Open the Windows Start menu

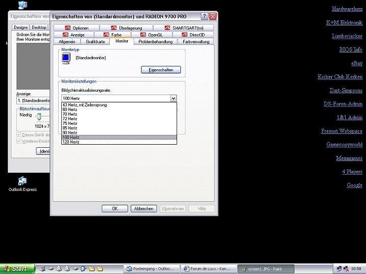point(17,268)
